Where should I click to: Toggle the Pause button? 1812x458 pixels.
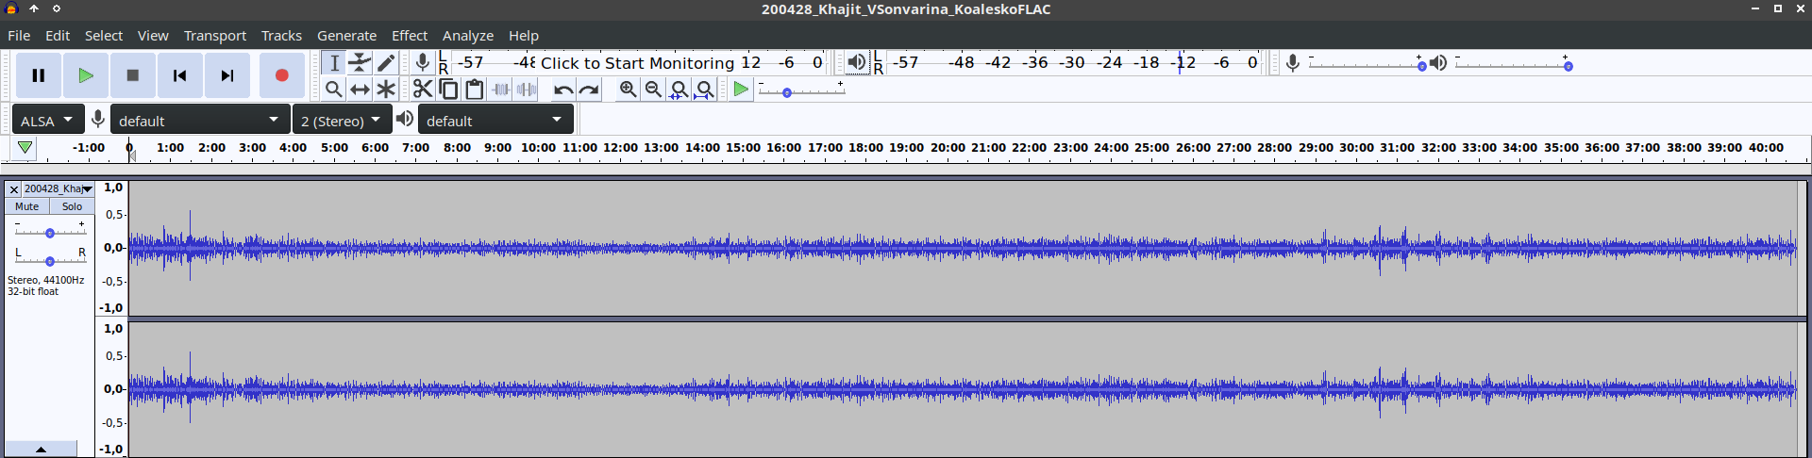tap(39, 75)
